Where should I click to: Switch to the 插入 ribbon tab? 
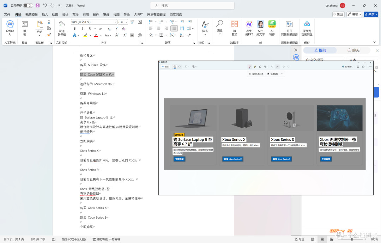(x=45, y=14)
